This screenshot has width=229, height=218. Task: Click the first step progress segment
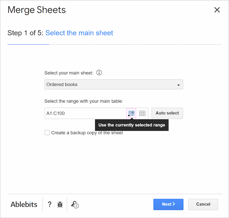point(29,44)
